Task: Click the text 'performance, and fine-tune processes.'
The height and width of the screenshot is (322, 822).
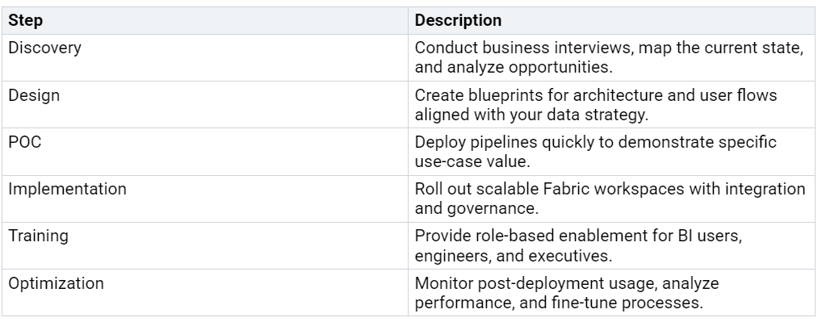Action: pyautogui.click(x=558, y=303)
